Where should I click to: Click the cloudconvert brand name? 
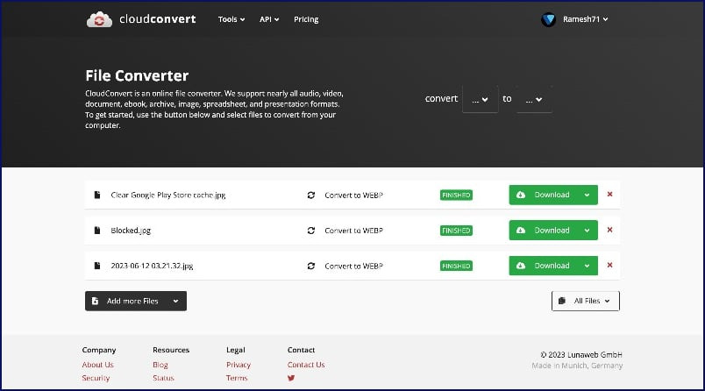pyautogui.click(x=157, y=19)
